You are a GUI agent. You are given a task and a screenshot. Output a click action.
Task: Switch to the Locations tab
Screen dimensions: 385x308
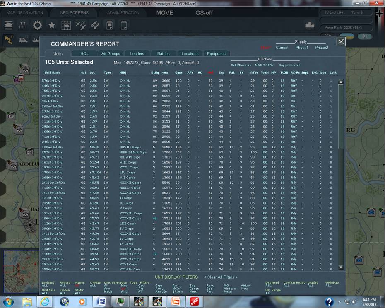(x=190, y=53)
